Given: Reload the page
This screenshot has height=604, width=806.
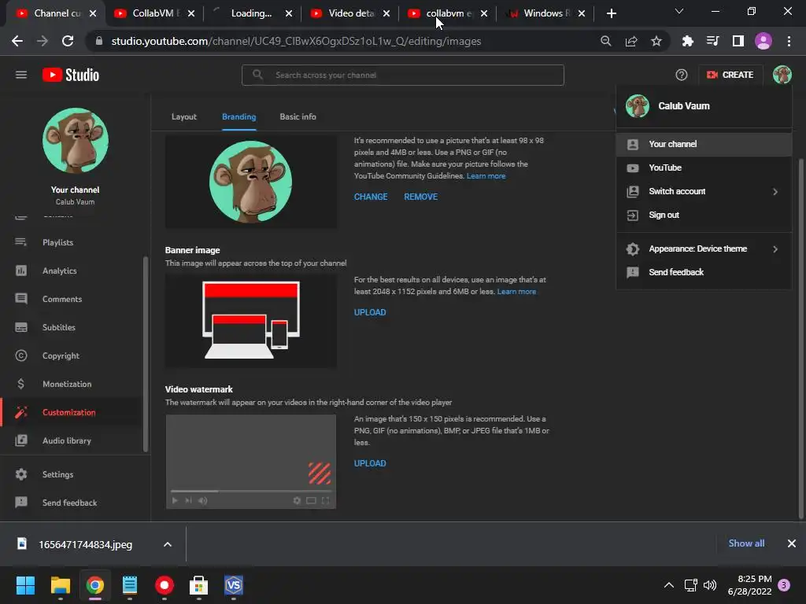Looking at the screenshot, I should click(x=68, y=41).
